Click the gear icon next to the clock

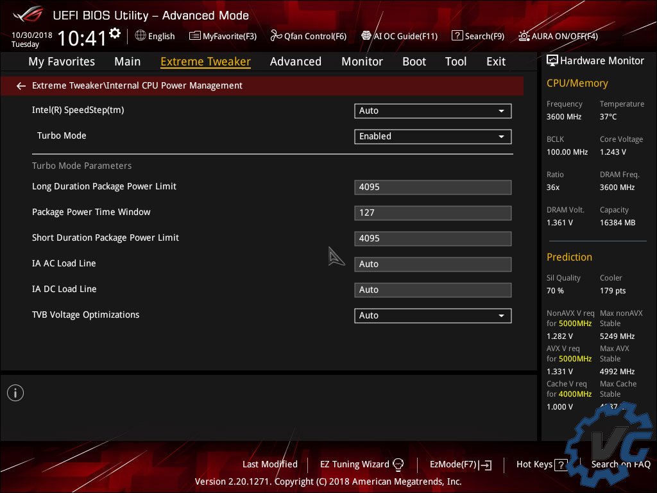tap(115, 33)
